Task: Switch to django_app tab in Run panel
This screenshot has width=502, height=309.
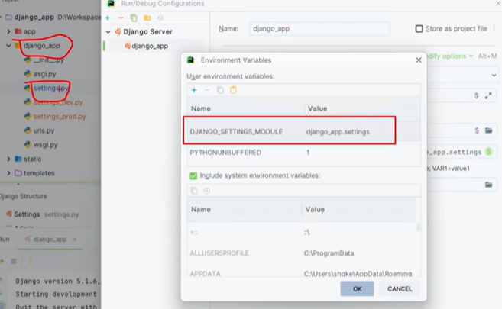Action: [50, 239]
